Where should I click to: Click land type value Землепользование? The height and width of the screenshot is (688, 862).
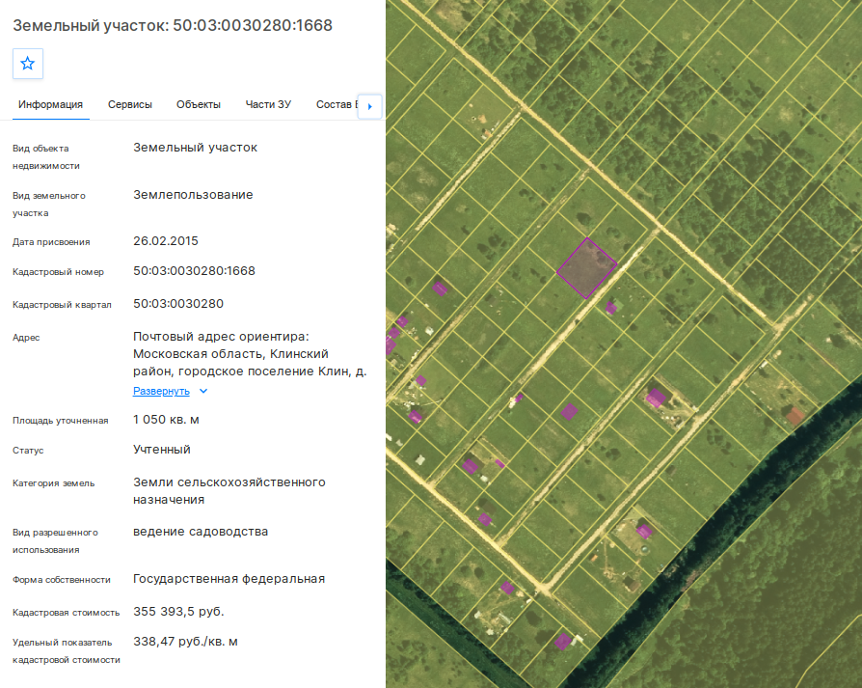point(193,195)
